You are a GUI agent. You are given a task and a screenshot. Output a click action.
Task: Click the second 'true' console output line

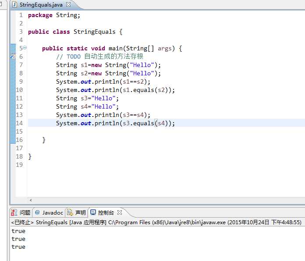pyautogui.click(x=18, y=239)
